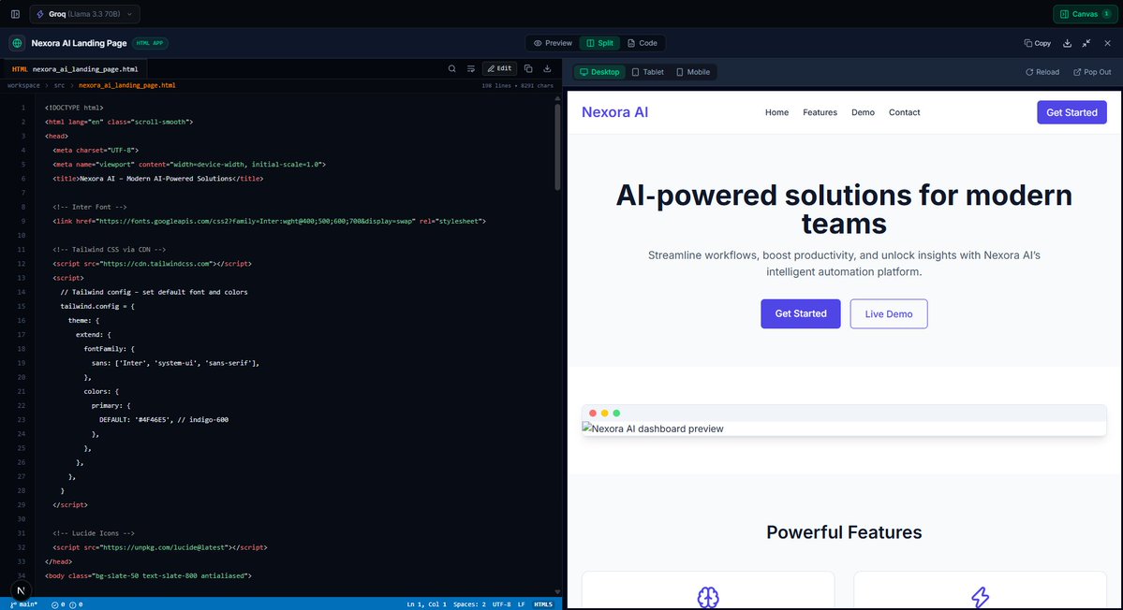The width and height of the screenshot is (1123, 610).
Task: Click the Copy button in canvas header
Action: click(x=1037, y=43)
